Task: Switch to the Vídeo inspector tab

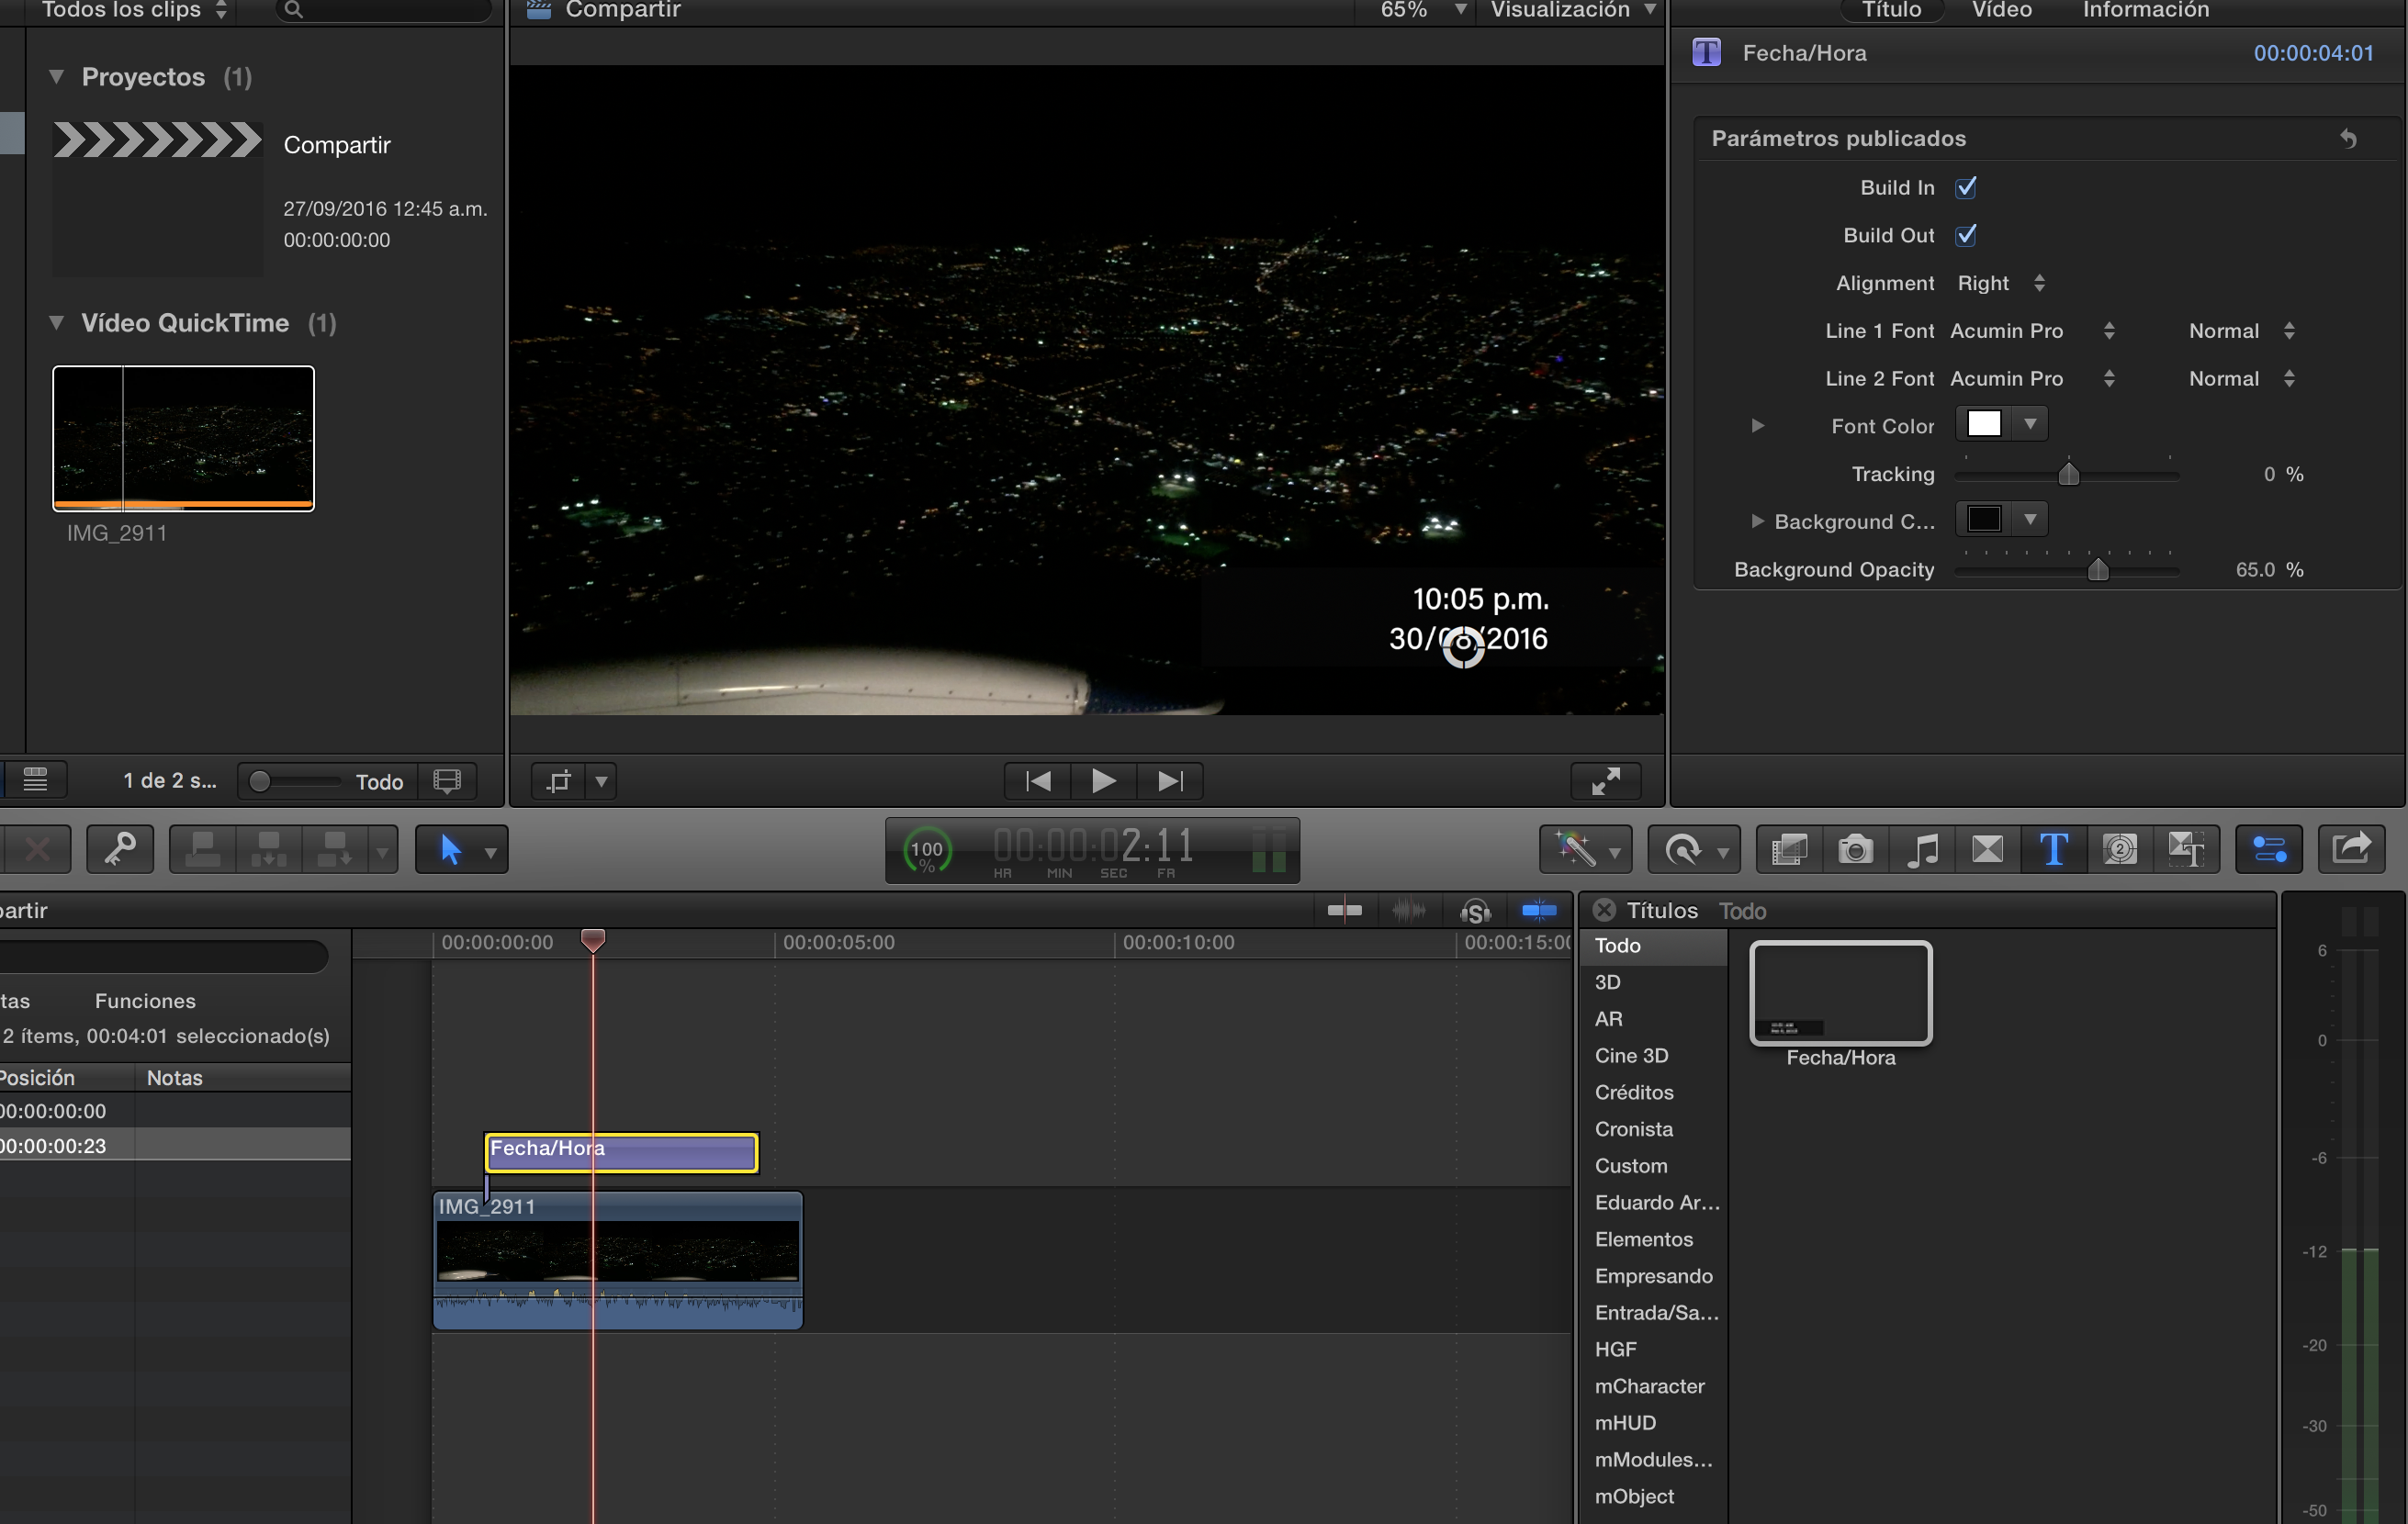Action: point(2001,10)
